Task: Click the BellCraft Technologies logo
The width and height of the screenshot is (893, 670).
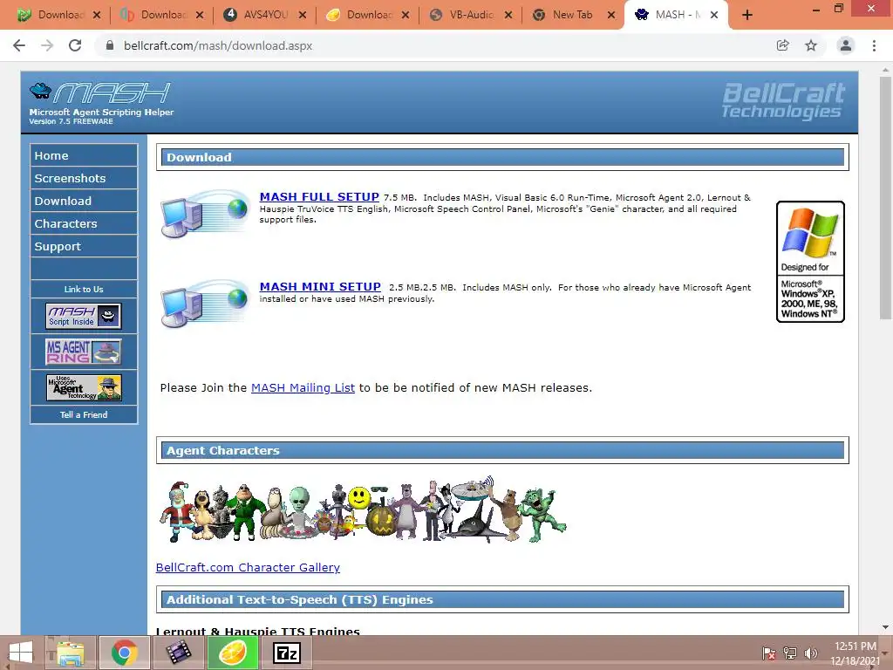Action: click(783, 101)
